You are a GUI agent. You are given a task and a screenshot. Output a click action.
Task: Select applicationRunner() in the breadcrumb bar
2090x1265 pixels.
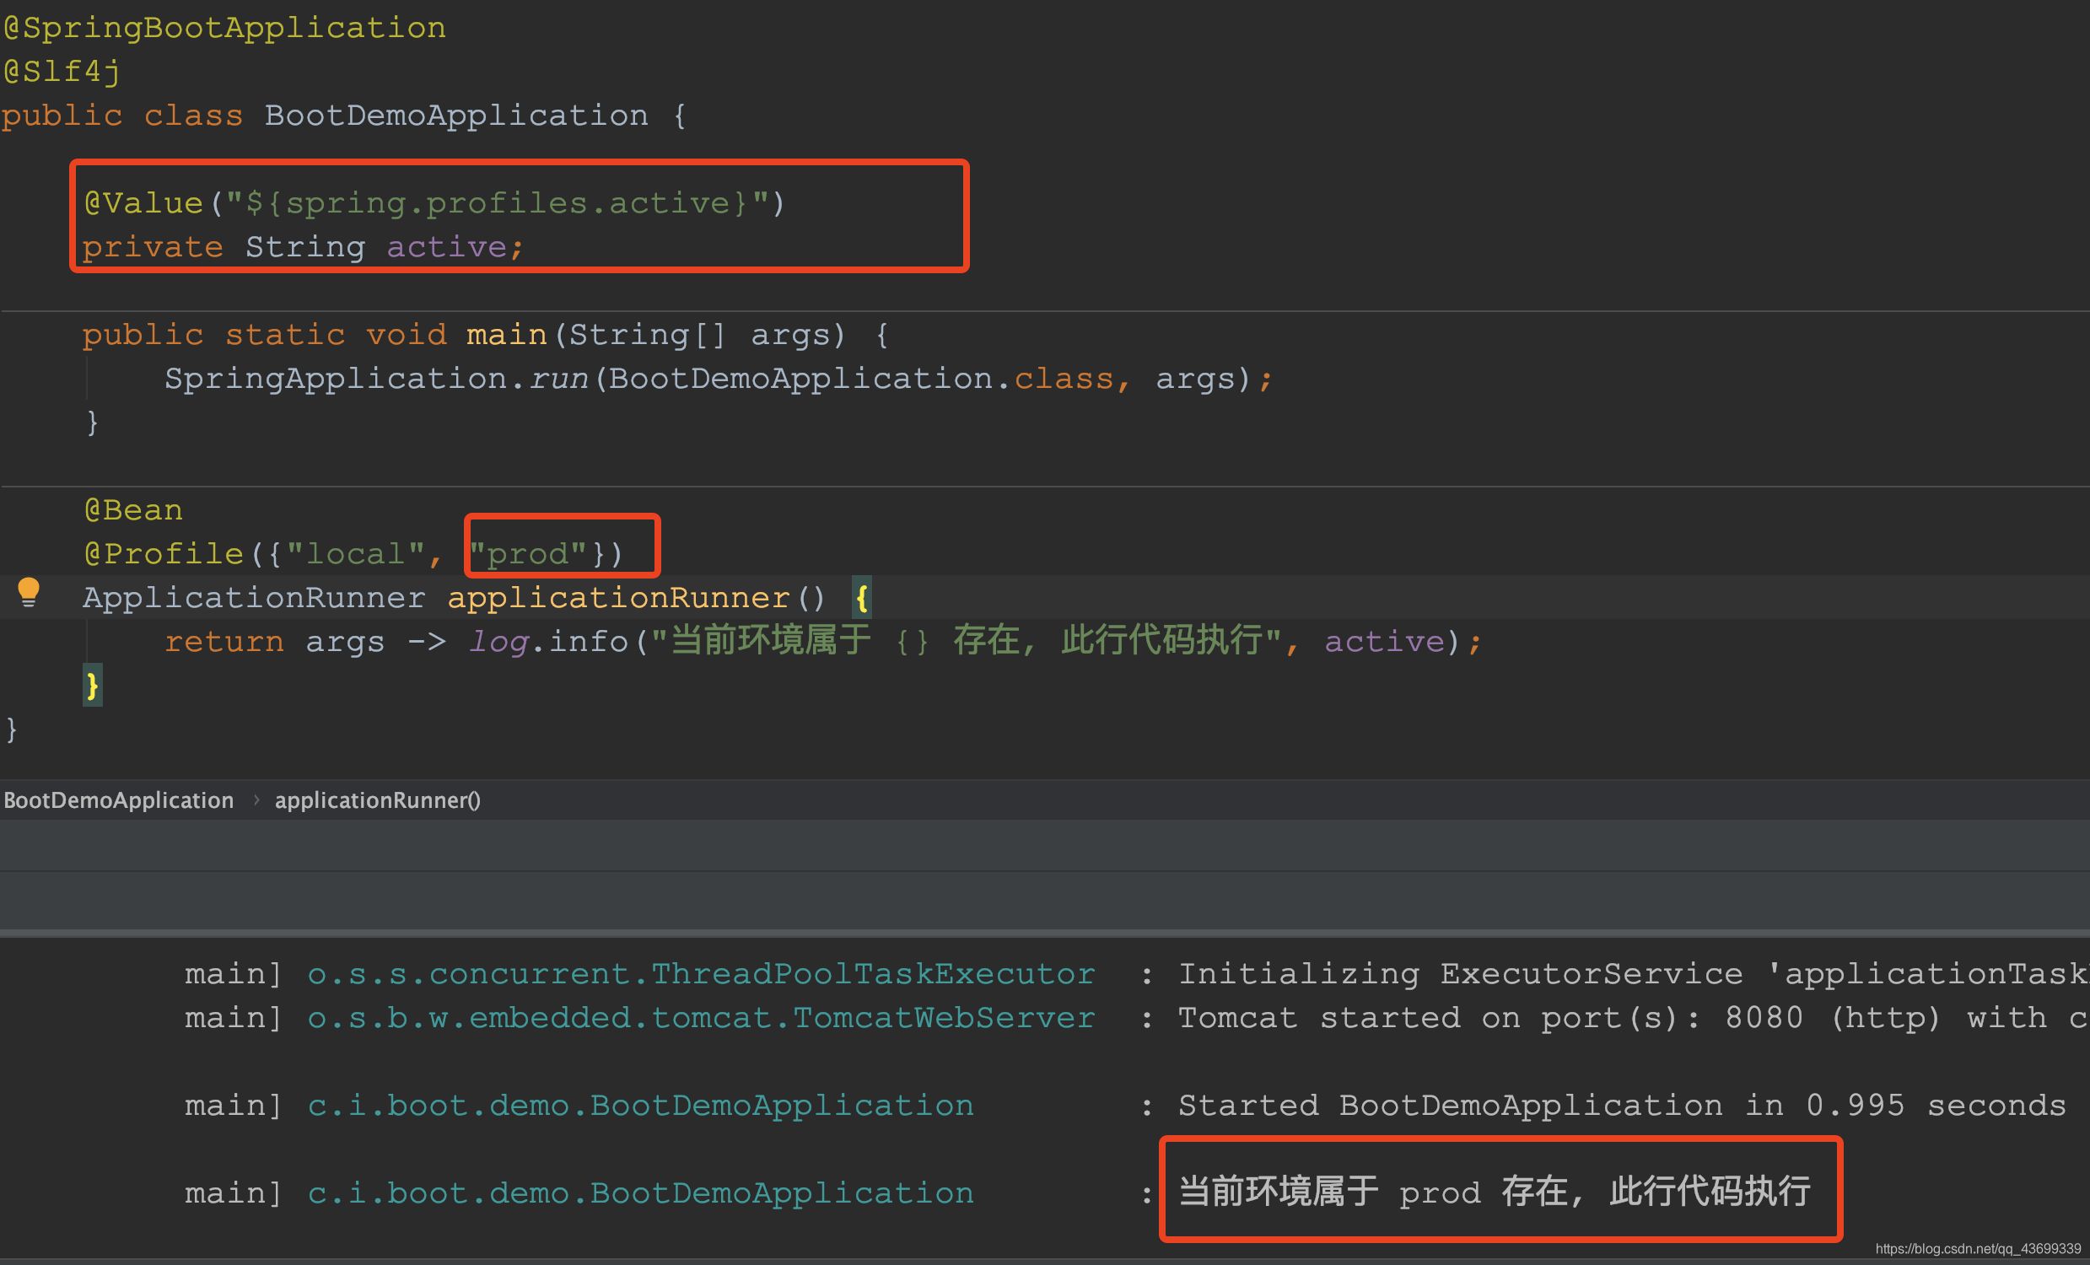tap(378, 800)
